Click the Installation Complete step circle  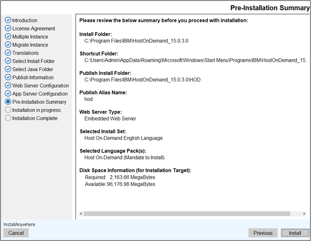[8, 118]
